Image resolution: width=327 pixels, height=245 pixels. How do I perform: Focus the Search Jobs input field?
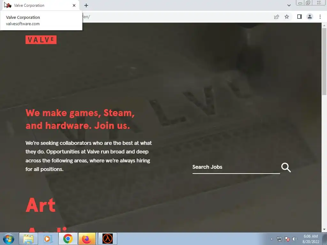pyautogui.click(x=236, y=167)
